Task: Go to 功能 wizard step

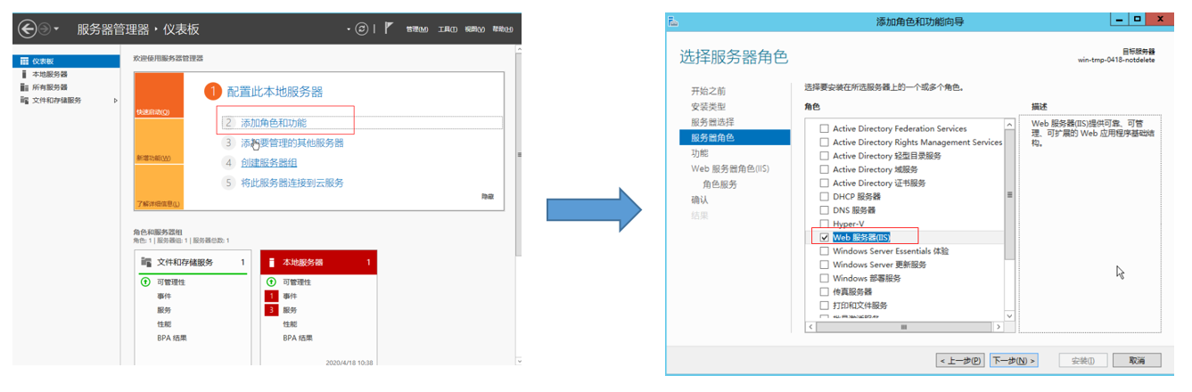Action: (700, 153)
